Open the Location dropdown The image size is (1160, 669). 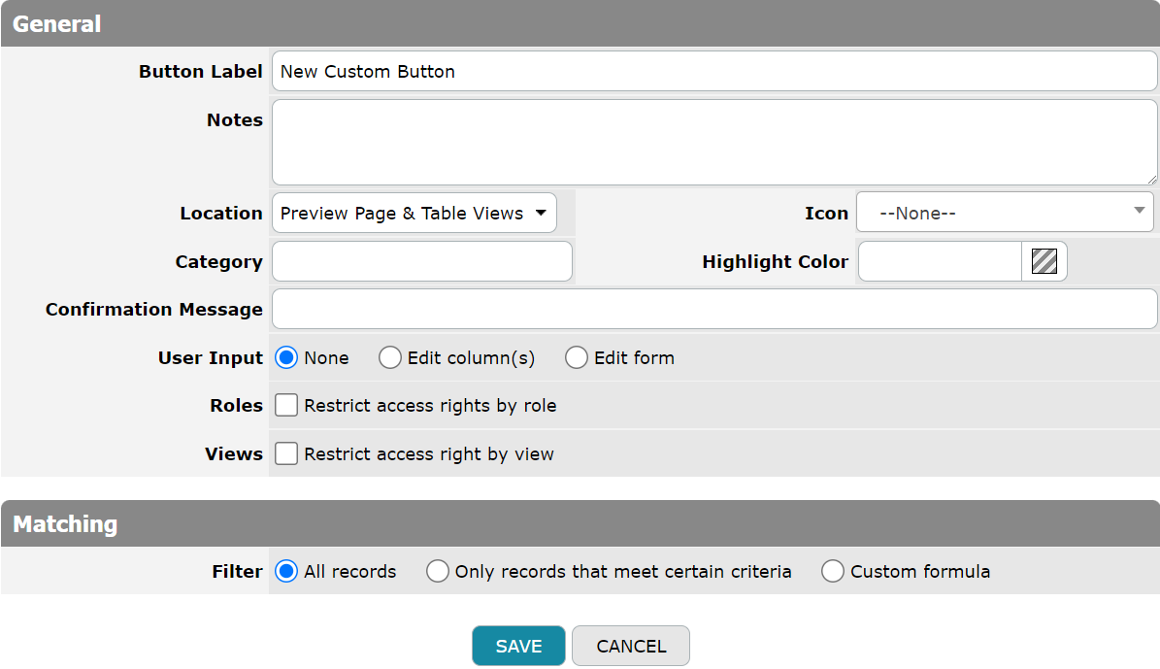coord(414,214)
